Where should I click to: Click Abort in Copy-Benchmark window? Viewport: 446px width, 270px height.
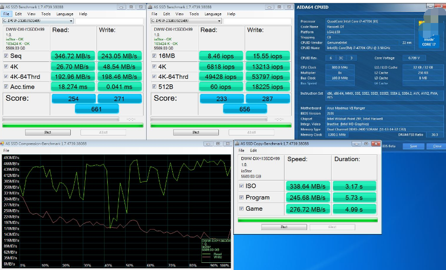[x=332, y=227]
